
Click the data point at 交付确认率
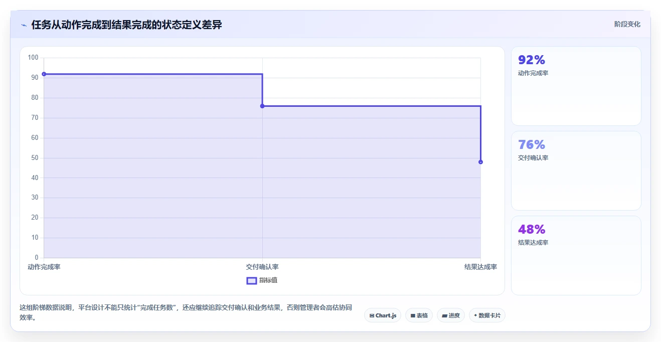pos(262,106)
